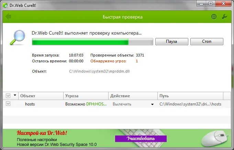234x150 pixels.
Task: Click the start time value 18:07:03
Action: tap(76, 55)
